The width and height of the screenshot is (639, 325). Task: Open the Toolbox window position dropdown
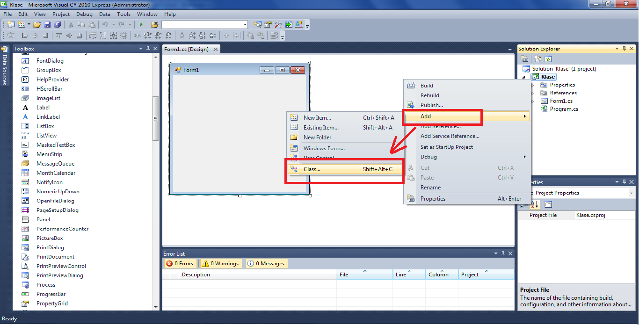click(x=141, y=49)
